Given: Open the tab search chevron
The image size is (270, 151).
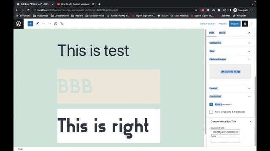Looking at the screenshot, I should click(x=253, y=4).
